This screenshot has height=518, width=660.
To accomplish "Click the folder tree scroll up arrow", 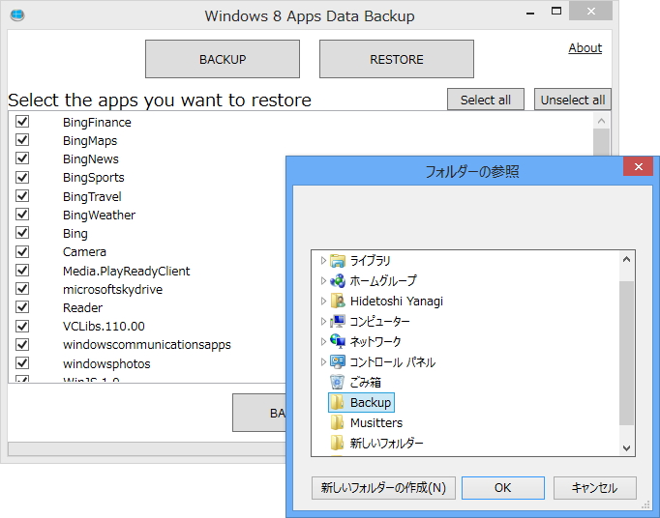I will click(626, 259).
